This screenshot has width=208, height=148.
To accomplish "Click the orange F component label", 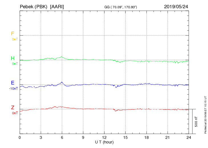I will (x=13, y=34).
